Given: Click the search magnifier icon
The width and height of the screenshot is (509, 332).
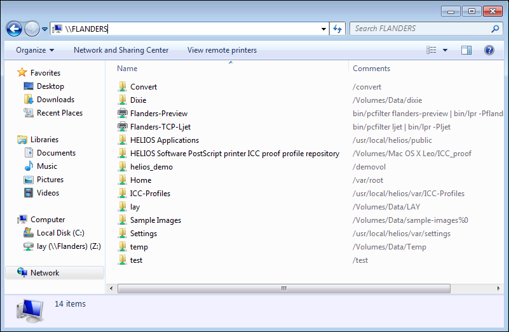Looking at the screenshot, I should [x=495, y=29].
